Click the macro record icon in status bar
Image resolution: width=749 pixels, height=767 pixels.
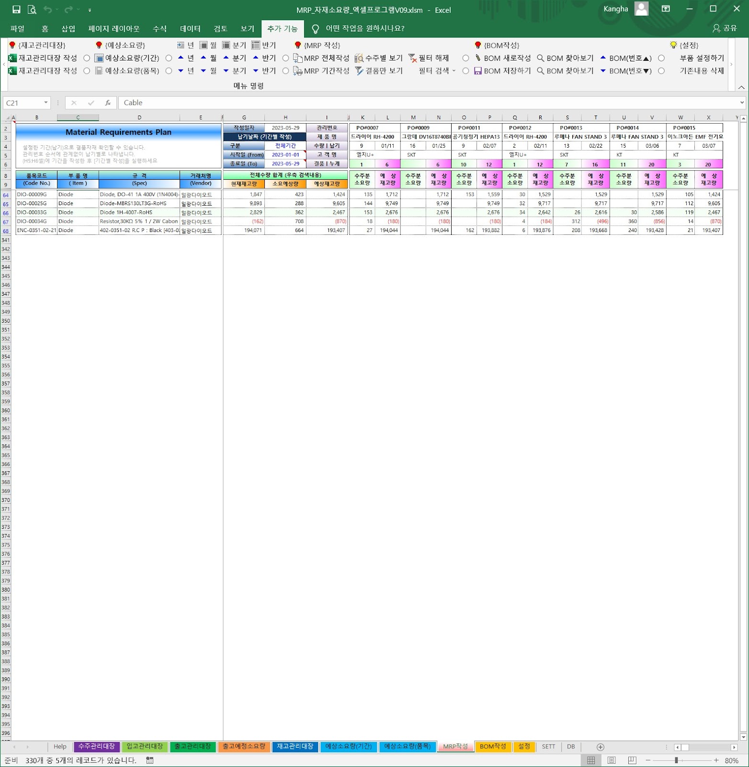(x=149, y=760)
